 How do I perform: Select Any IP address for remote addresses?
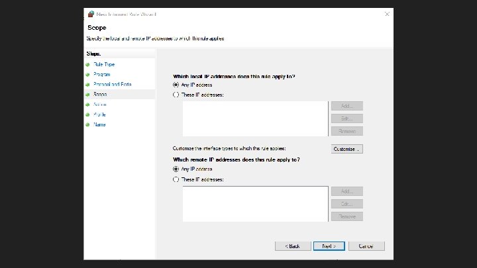point(176,169)
